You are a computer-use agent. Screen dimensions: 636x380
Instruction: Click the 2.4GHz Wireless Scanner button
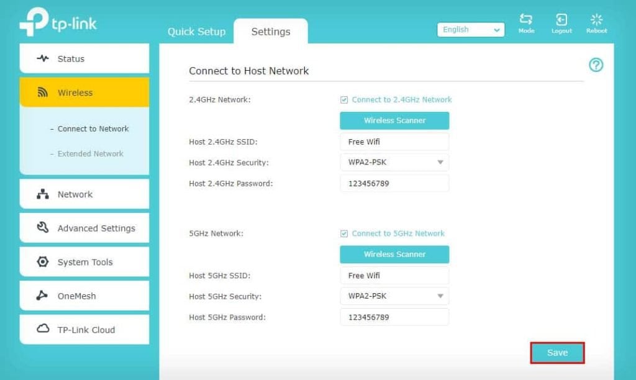point(394,120)
